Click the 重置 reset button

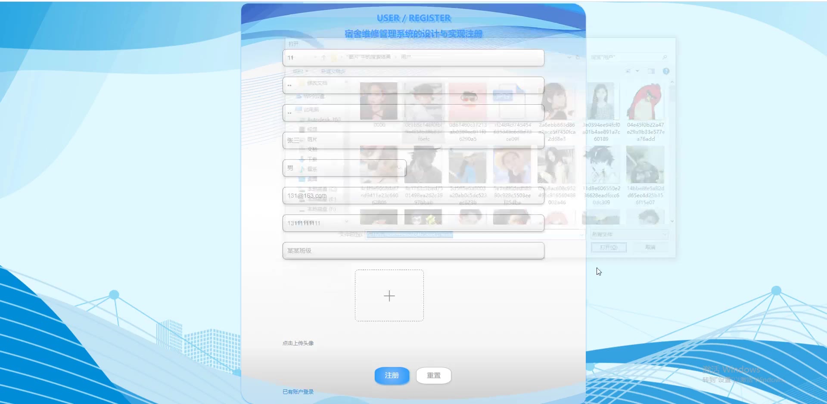[433, 376]
